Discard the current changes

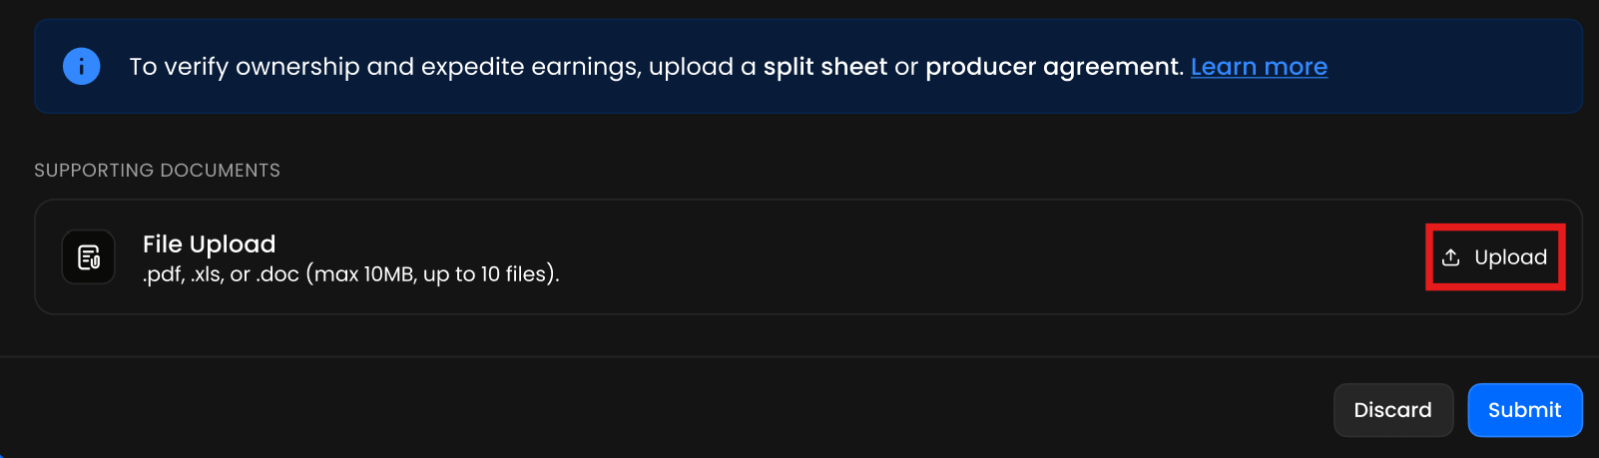tap(1392, 410)
